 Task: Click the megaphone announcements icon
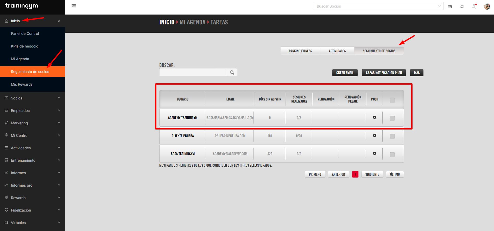tap(462, 6)
